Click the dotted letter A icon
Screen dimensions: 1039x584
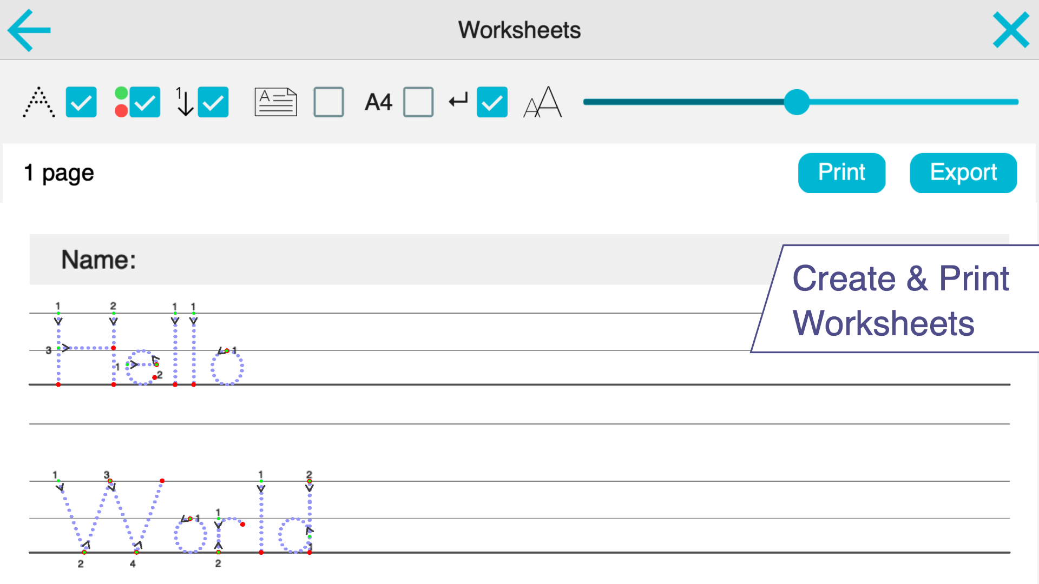(x=39, y=102)
